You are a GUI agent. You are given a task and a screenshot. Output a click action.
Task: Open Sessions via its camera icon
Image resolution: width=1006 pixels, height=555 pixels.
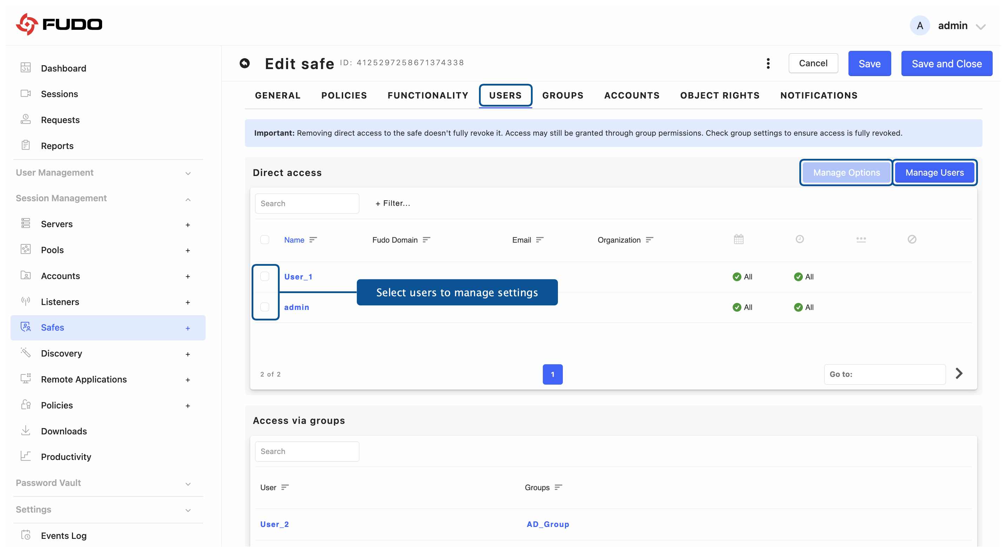[x=26, y=94]
